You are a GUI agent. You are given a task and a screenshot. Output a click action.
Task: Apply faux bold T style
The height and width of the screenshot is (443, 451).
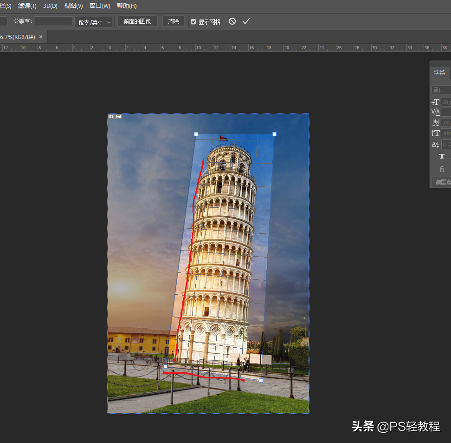[441, 157]
